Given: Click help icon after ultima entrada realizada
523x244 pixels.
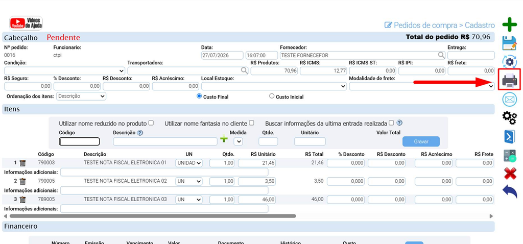Looking at the screenshot, I should pyautogui.click(x=399, y=123).
